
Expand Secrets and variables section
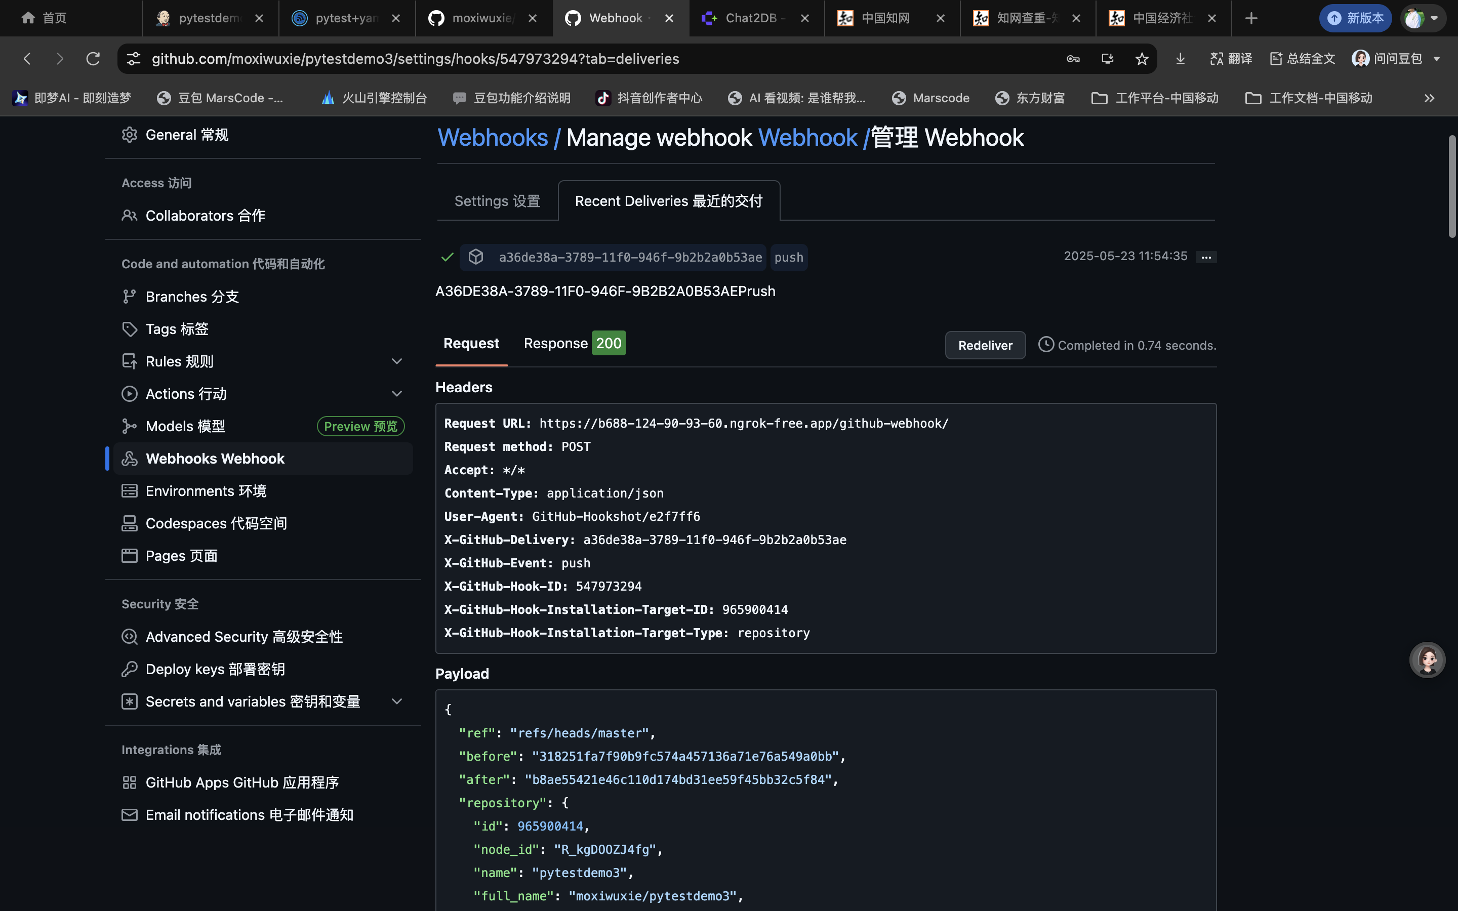[x=396, y=701]
